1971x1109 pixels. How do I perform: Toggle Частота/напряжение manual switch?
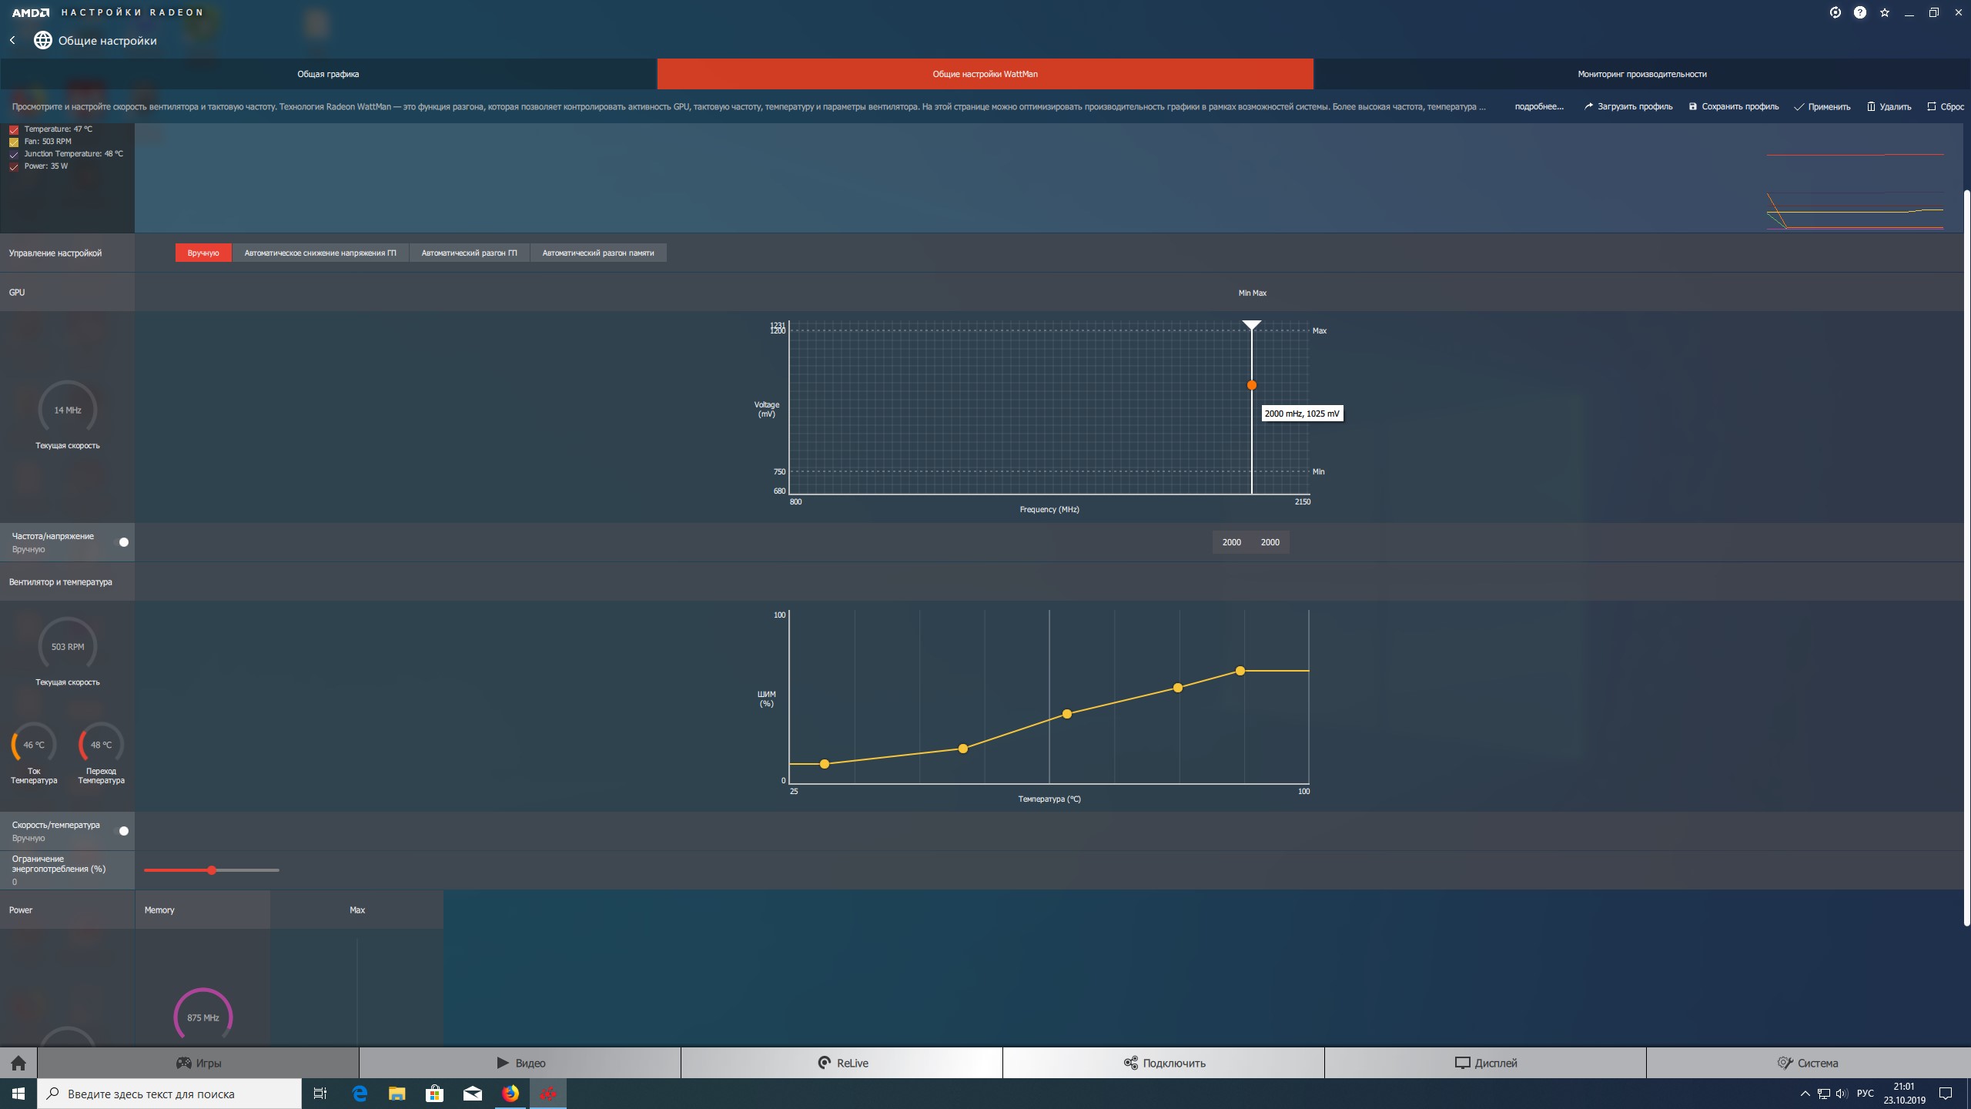[122, 542]
